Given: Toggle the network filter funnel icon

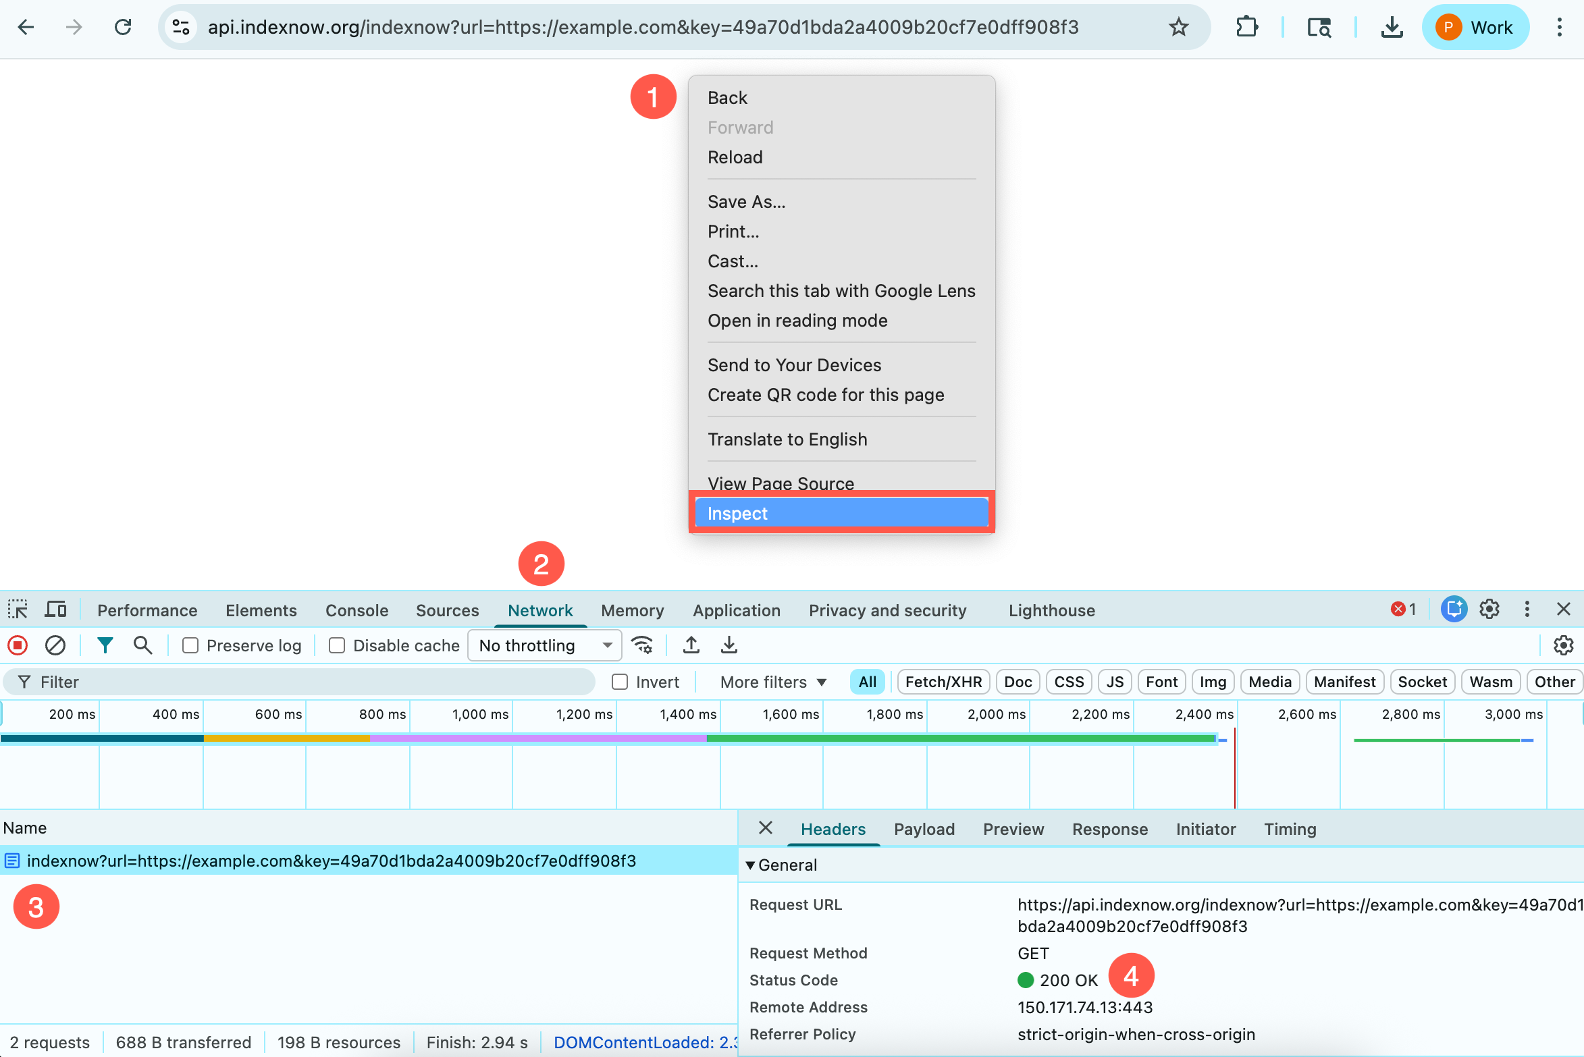Looking at the screenshot, I should [x=105, y=646].
